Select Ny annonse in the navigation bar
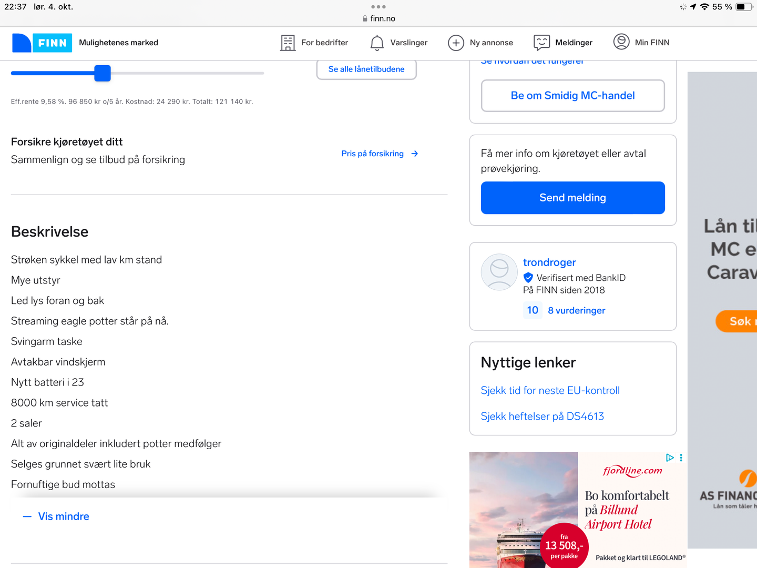The width and height of the screenshot is (757, 568). coord(480,43)
